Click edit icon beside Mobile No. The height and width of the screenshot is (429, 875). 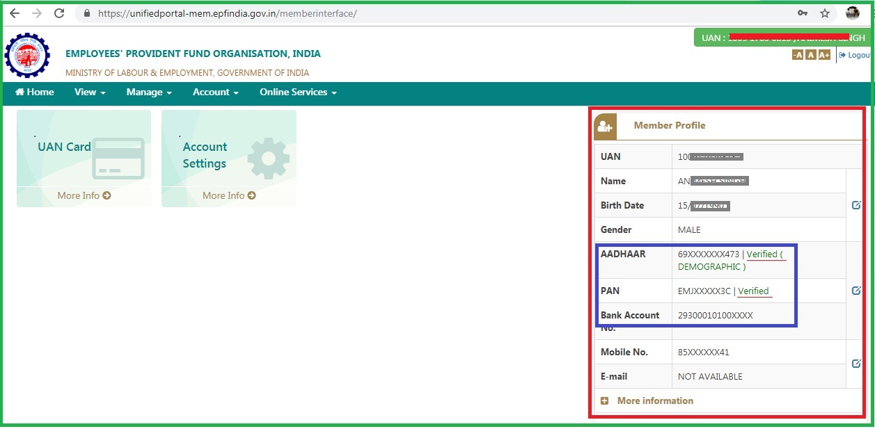(856, 364)
